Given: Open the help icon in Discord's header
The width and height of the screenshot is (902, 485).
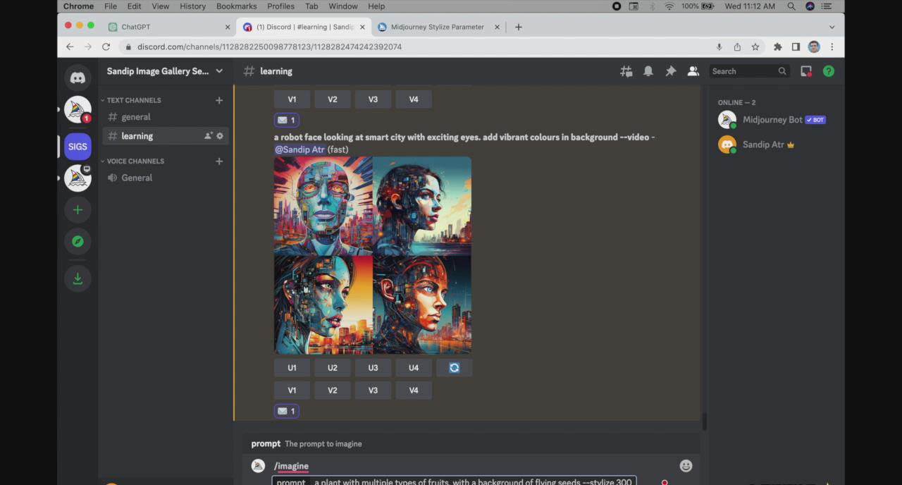Looking at the screenshot, I should [828, 70].
